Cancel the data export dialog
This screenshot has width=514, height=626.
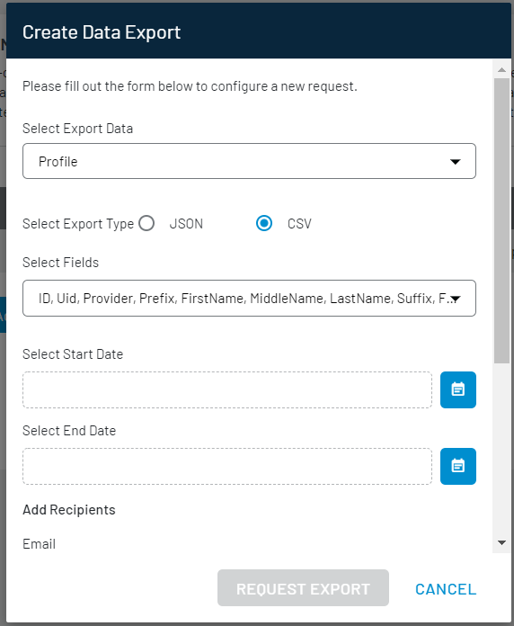(446, 589)
